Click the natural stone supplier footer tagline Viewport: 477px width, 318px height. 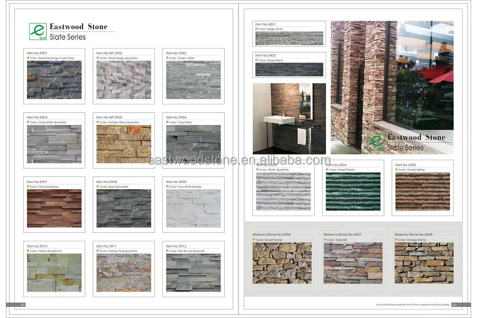(412, 305)
